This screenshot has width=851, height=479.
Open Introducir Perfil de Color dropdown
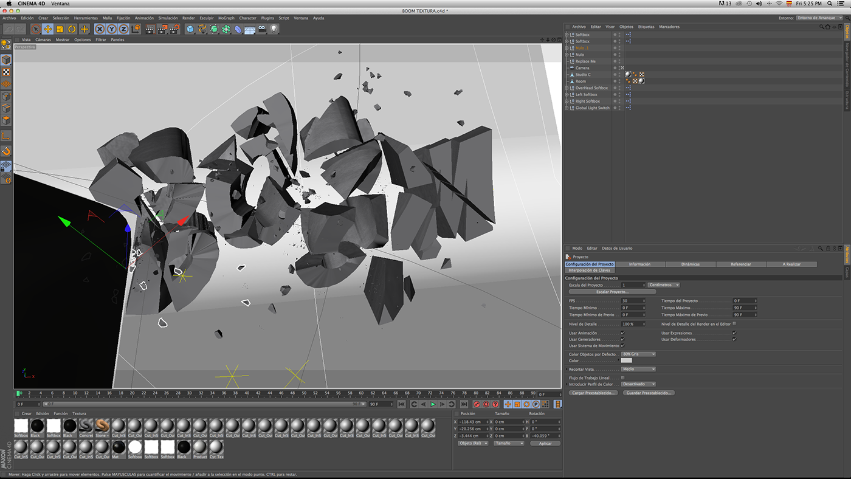point(638,384)
